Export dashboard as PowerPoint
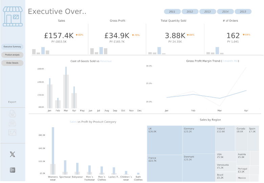264x183 pixels. pyautogui.click(x=12, y=123)
